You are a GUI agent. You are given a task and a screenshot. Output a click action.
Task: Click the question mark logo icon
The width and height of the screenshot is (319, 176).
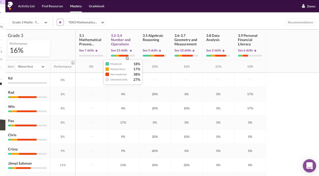pyautogui.click(x=10, y=6)
